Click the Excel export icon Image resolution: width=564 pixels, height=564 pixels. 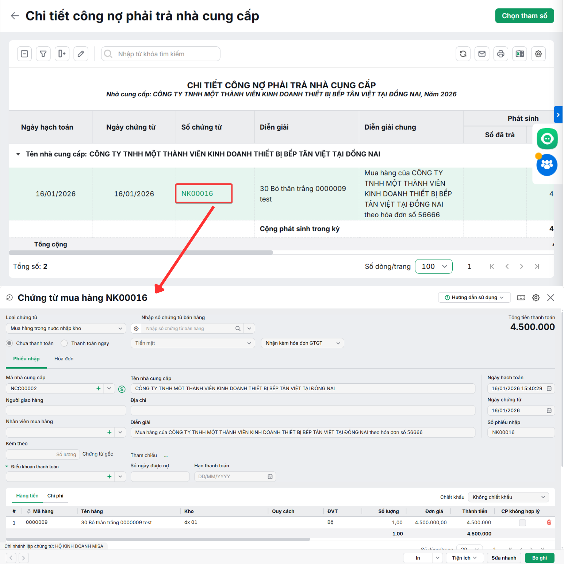(519, 54)
